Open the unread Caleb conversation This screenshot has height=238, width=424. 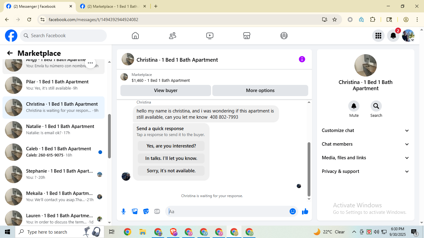click(x=53, y=152)
